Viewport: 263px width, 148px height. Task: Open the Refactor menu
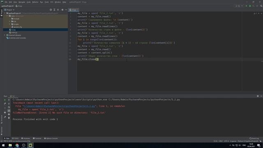(x=35, y=2)
